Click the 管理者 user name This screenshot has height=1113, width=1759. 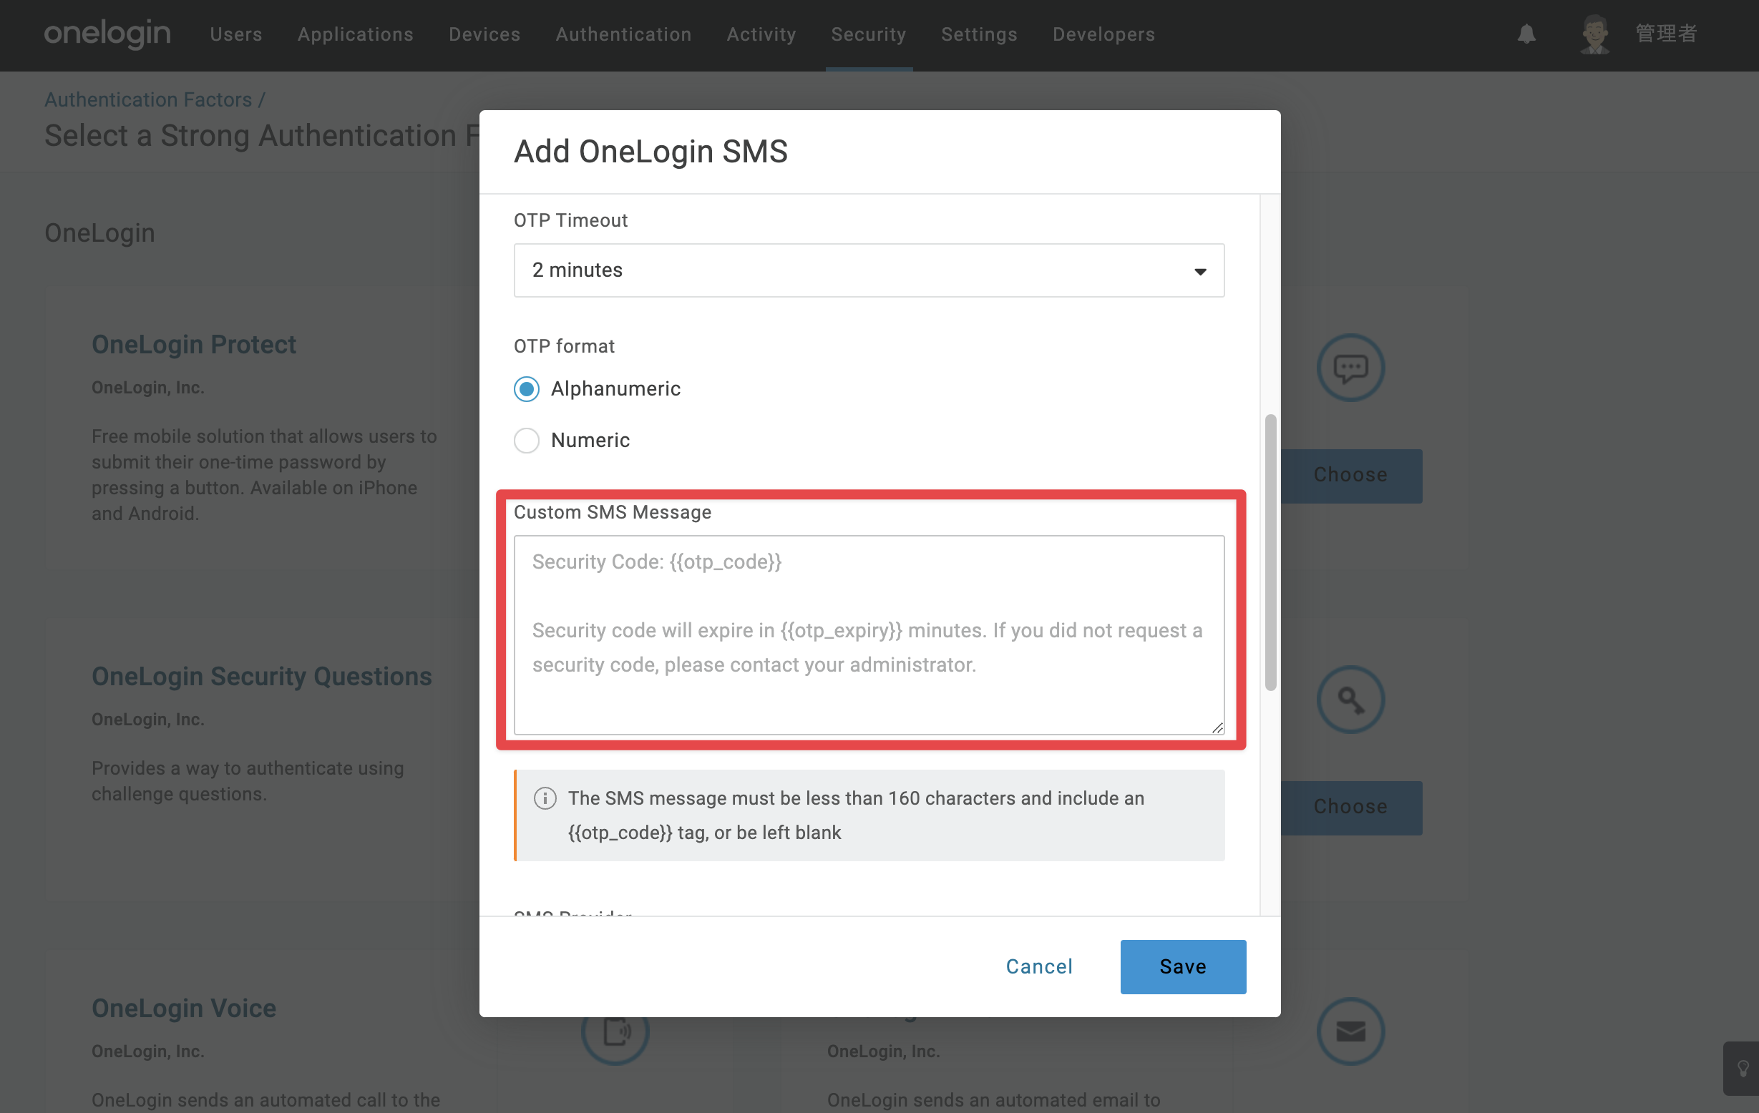coord(1666,34)
